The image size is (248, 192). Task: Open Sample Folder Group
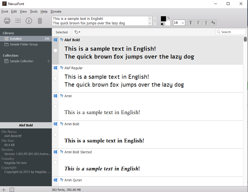26,44
